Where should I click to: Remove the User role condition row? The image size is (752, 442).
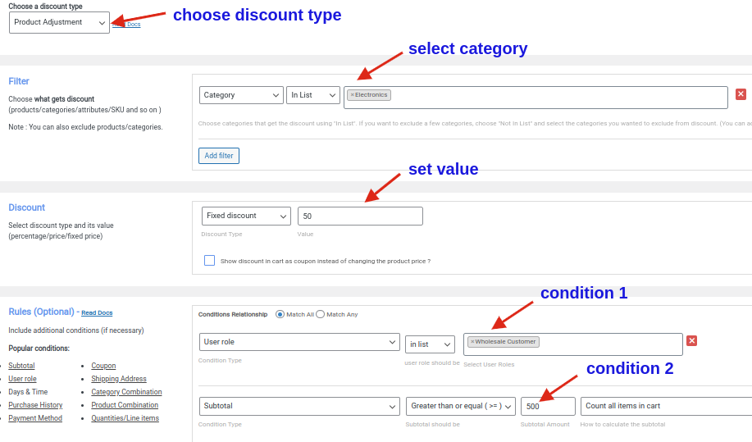coord(691,341)
